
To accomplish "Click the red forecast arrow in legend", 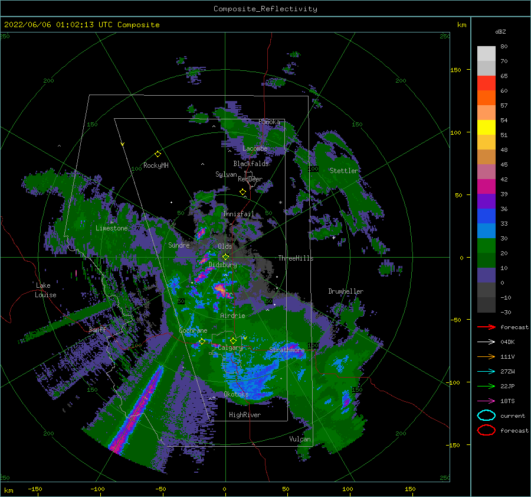I will point(486,327).
